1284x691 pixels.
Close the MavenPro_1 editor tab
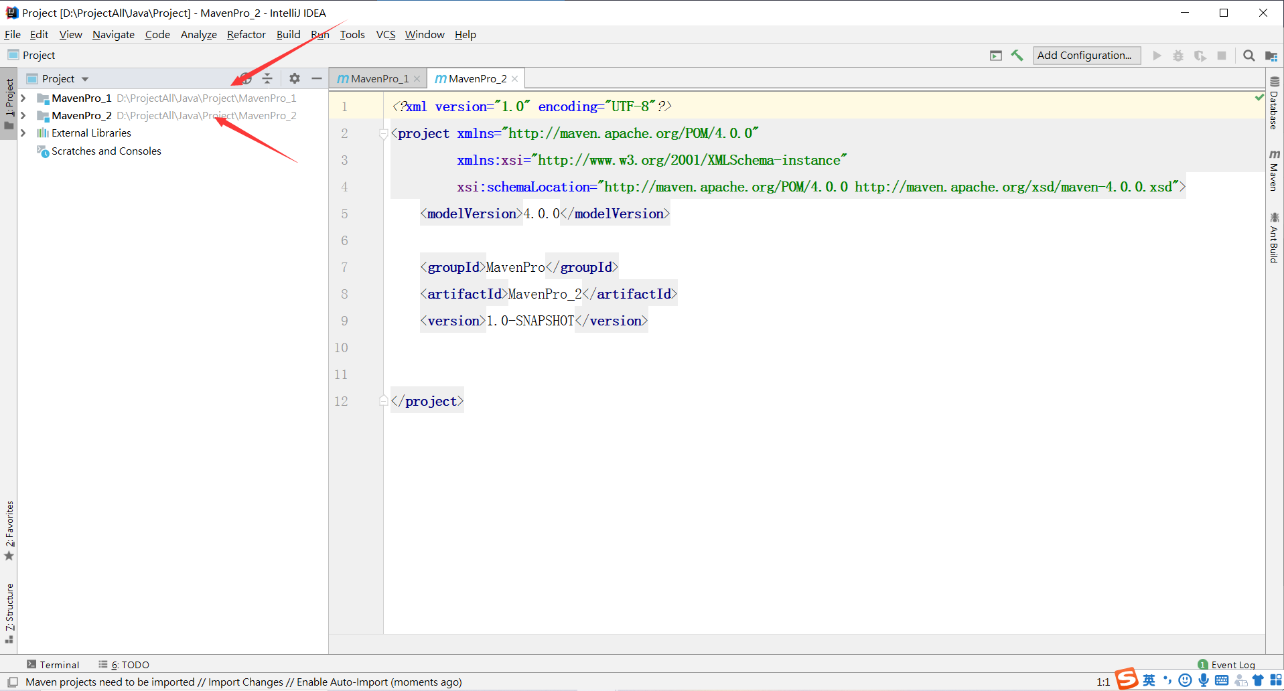click(x=417, y=78)
